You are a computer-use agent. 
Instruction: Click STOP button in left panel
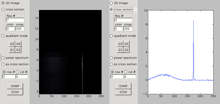tap(15, 92)
